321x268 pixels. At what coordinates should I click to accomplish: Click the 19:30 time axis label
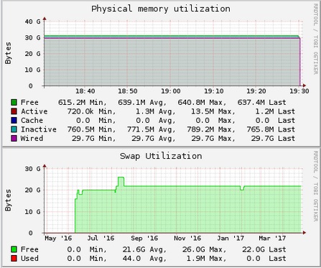click(x=299, y=91)
